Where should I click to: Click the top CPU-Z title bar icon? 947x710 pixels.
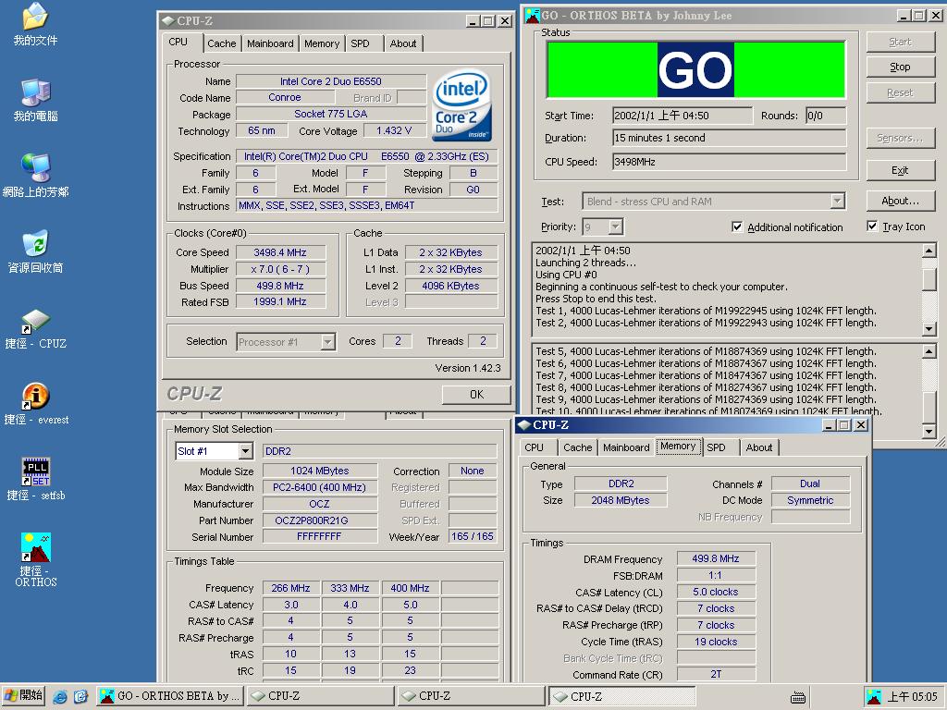[168, 20]
